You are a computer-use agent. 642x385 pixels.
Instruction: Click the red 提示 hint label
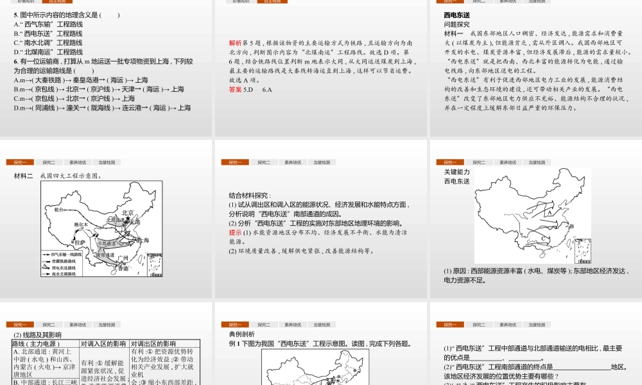pyautogui.click(x=235, y=232)
